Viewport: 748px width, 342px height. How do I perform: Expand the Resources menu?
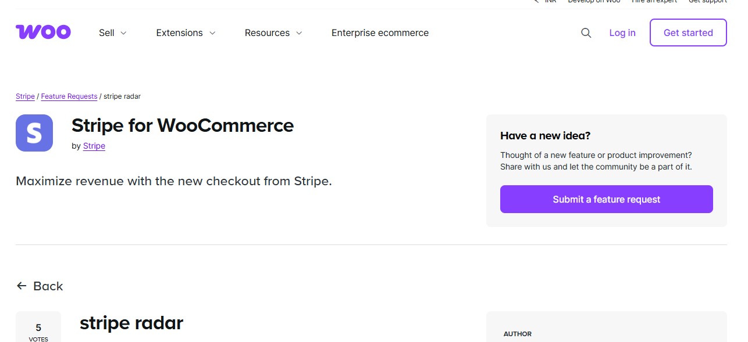pos(273,33)
